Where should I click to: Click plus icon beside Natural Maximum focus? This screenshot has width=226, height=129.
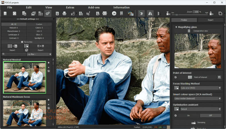49,104
